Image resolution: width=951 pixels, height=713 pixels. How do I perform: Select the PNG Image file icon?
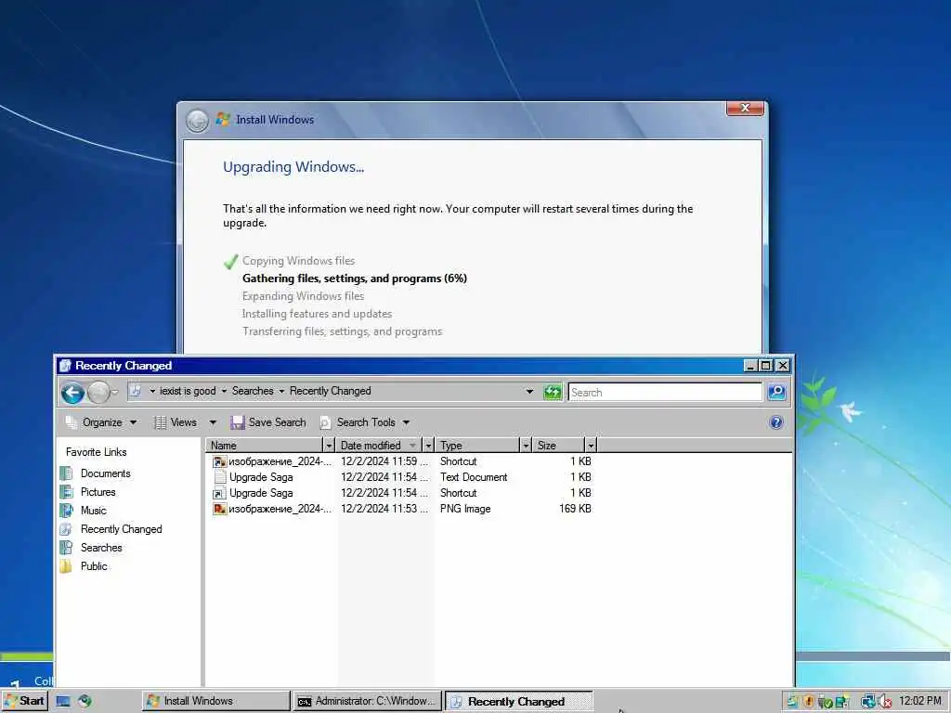[219, 509]
